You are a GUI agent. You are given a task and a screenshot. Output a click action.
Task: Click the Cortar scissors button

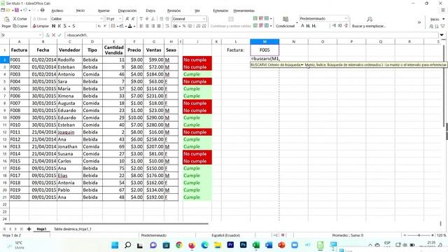20,19
